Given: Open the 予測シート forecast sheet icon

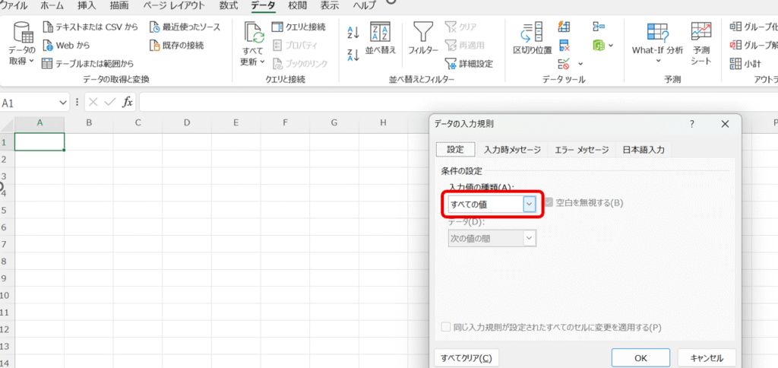Looking at the screenshot, I should tap(700, 32).
